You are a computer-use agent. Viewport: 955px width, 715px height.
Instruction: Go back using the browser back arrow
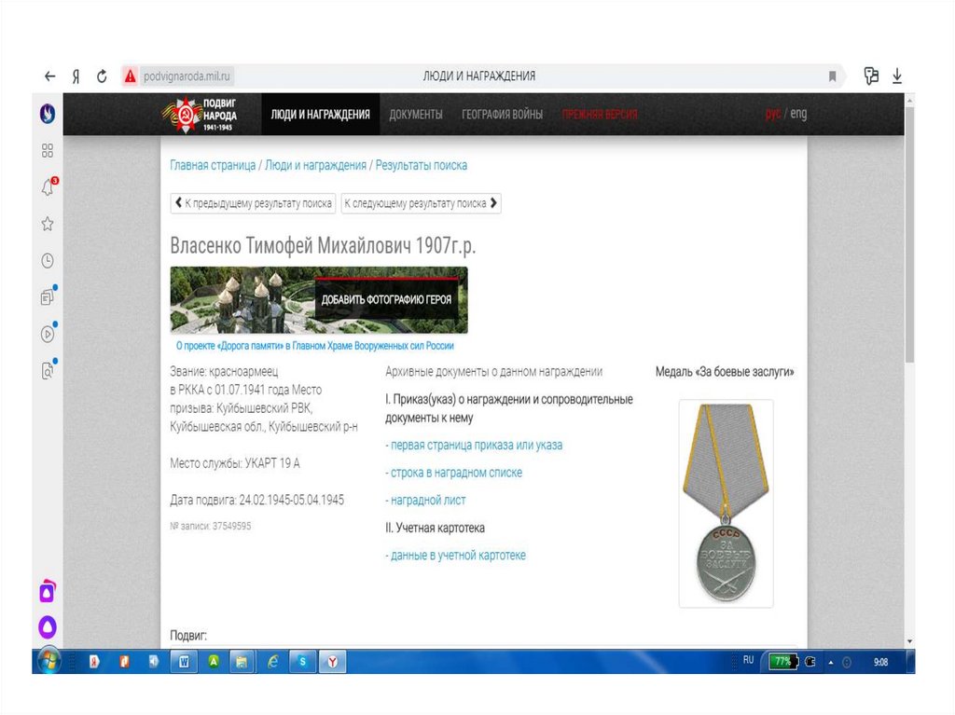click(50, 76)
